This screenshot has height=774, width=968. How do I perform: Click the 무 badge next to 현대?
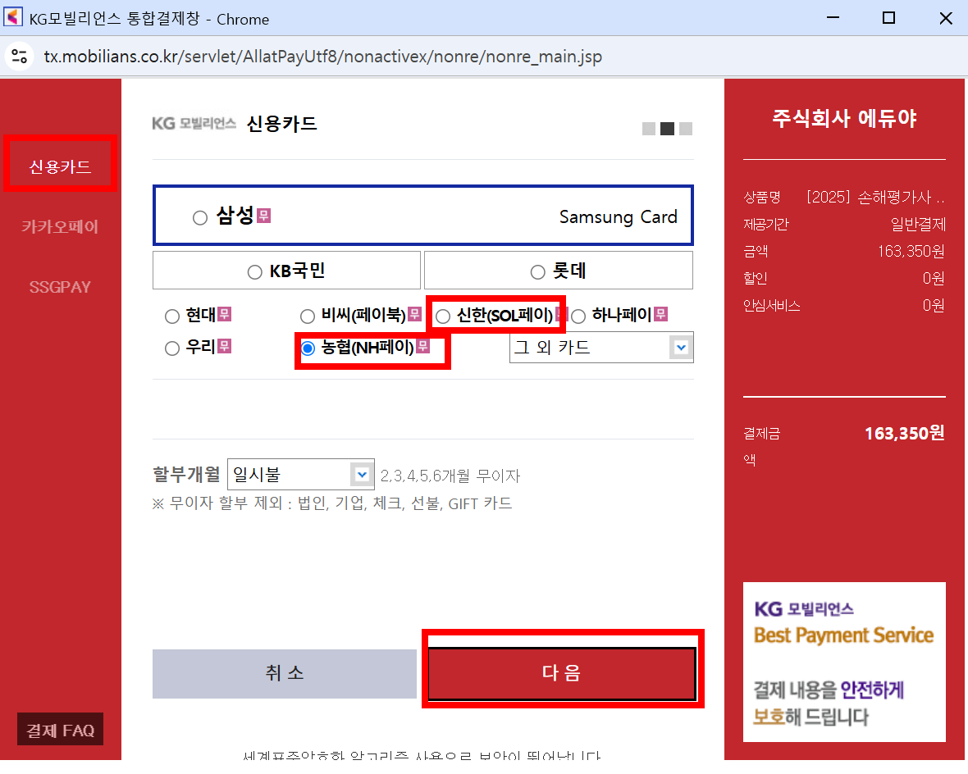[224, 314]
